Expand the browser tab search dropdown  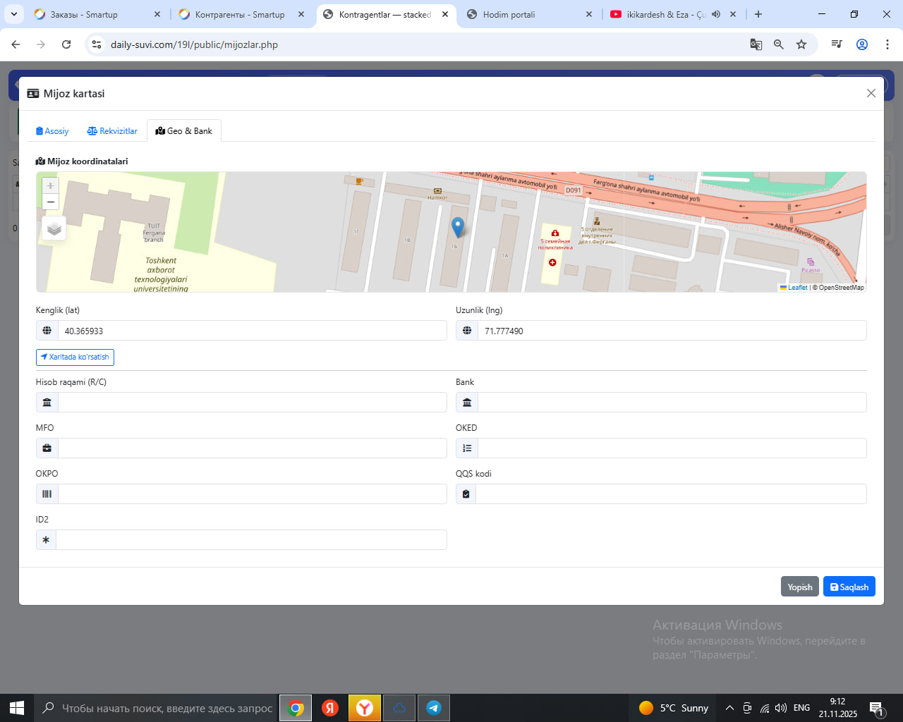(14, 14)
